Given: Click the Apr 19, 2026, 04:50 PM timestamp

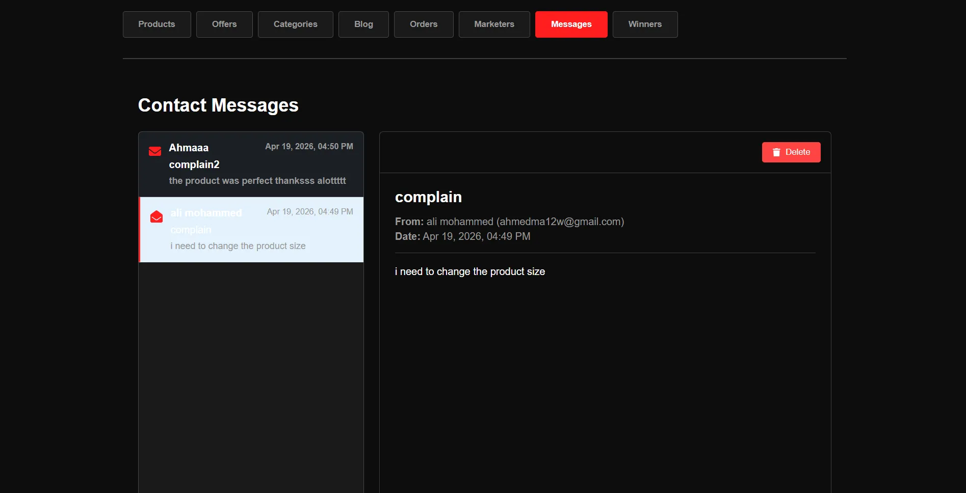Looking at the screenshot, I should click(309, 147).
